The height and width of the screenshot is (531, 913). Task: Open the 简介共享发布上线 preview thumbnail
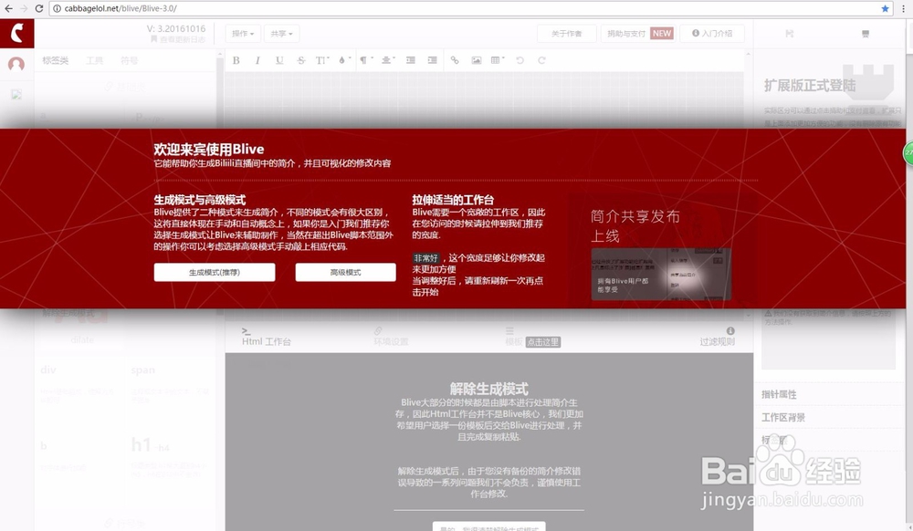coord(661,274)
